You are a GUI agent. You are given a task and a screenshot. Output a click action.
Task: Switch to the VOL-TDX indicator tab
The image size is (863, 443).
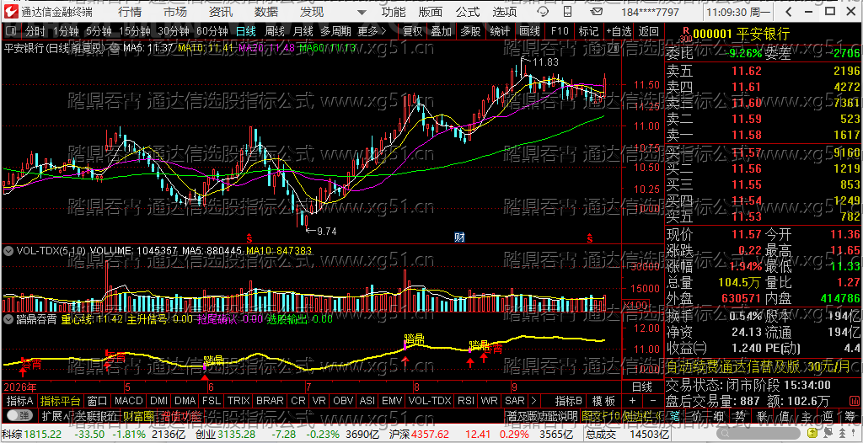[430, 401]
